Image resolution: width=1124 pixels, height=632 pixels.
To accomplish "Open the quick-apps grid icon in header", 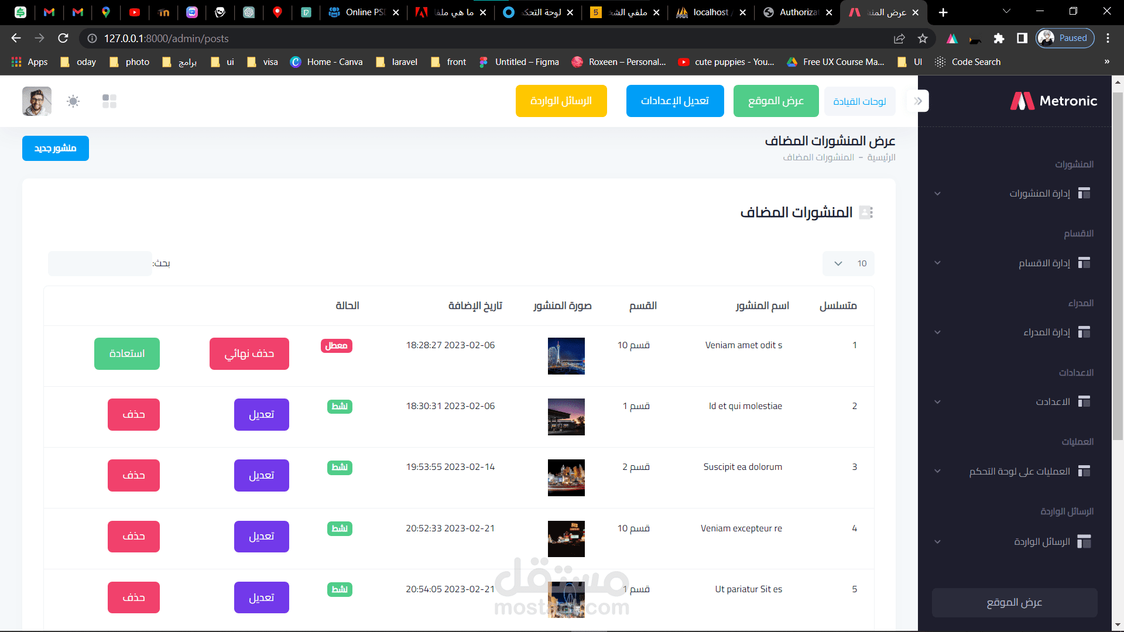I will 109,101.
